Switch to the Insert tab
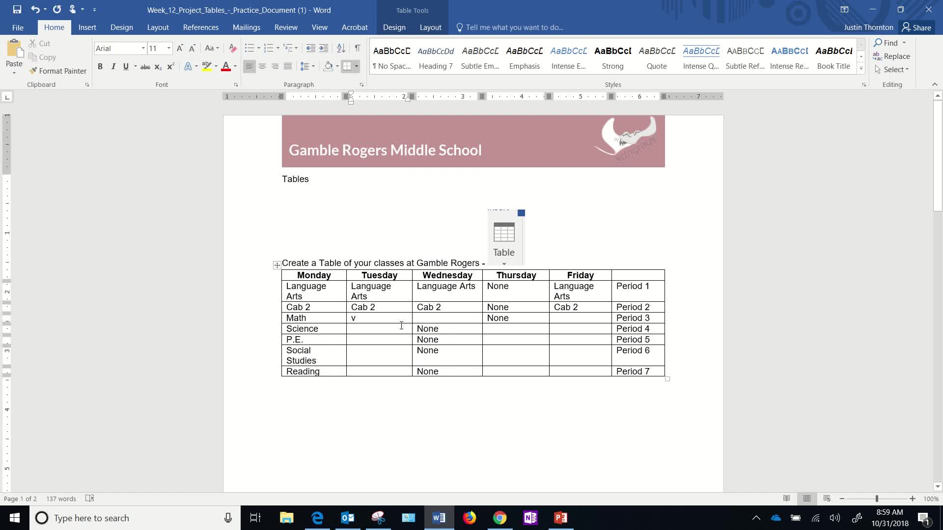The image size is (943, 530). 87,27
